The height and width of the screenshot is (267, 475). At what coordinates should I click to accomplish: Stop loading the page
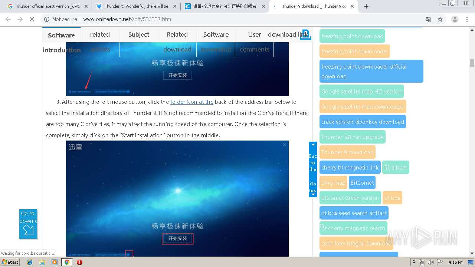tap(32, 19)
